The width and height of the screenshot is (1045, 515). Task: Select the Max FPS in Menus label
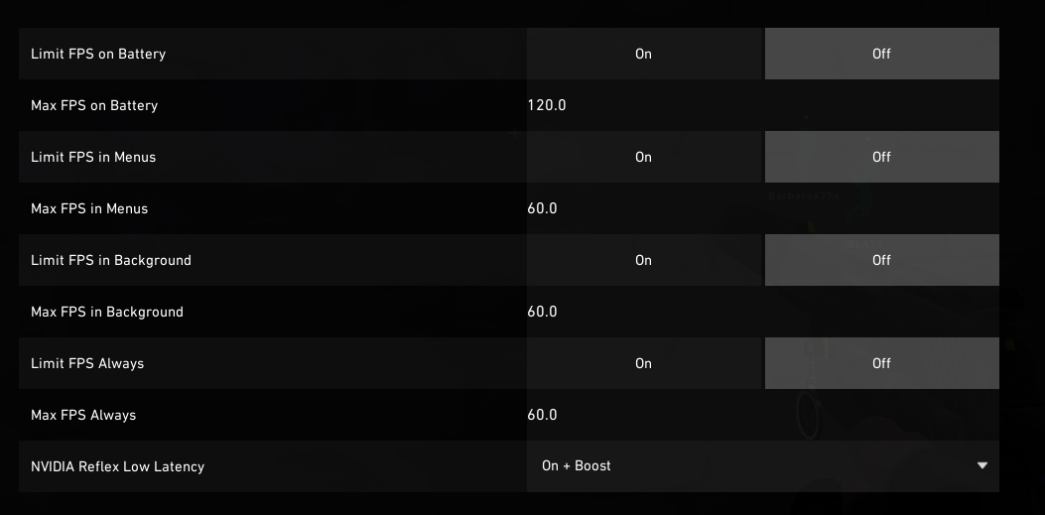[x=89, y=208]
